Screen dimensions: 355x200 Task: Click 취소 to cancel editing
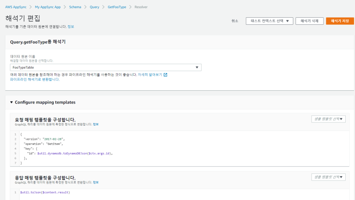[235, 21]
